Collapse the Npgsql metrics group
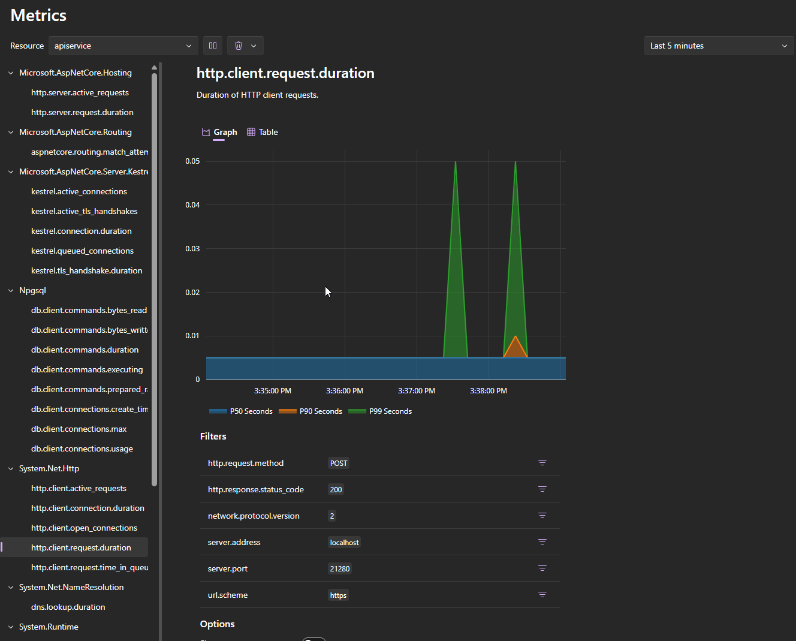Screen dimensions: 796x641 tap(10, 290)
